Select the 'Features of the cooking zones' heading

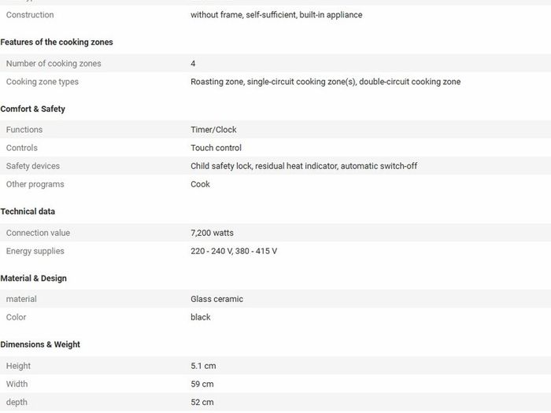pyautogui.click(x=57, y=42)
